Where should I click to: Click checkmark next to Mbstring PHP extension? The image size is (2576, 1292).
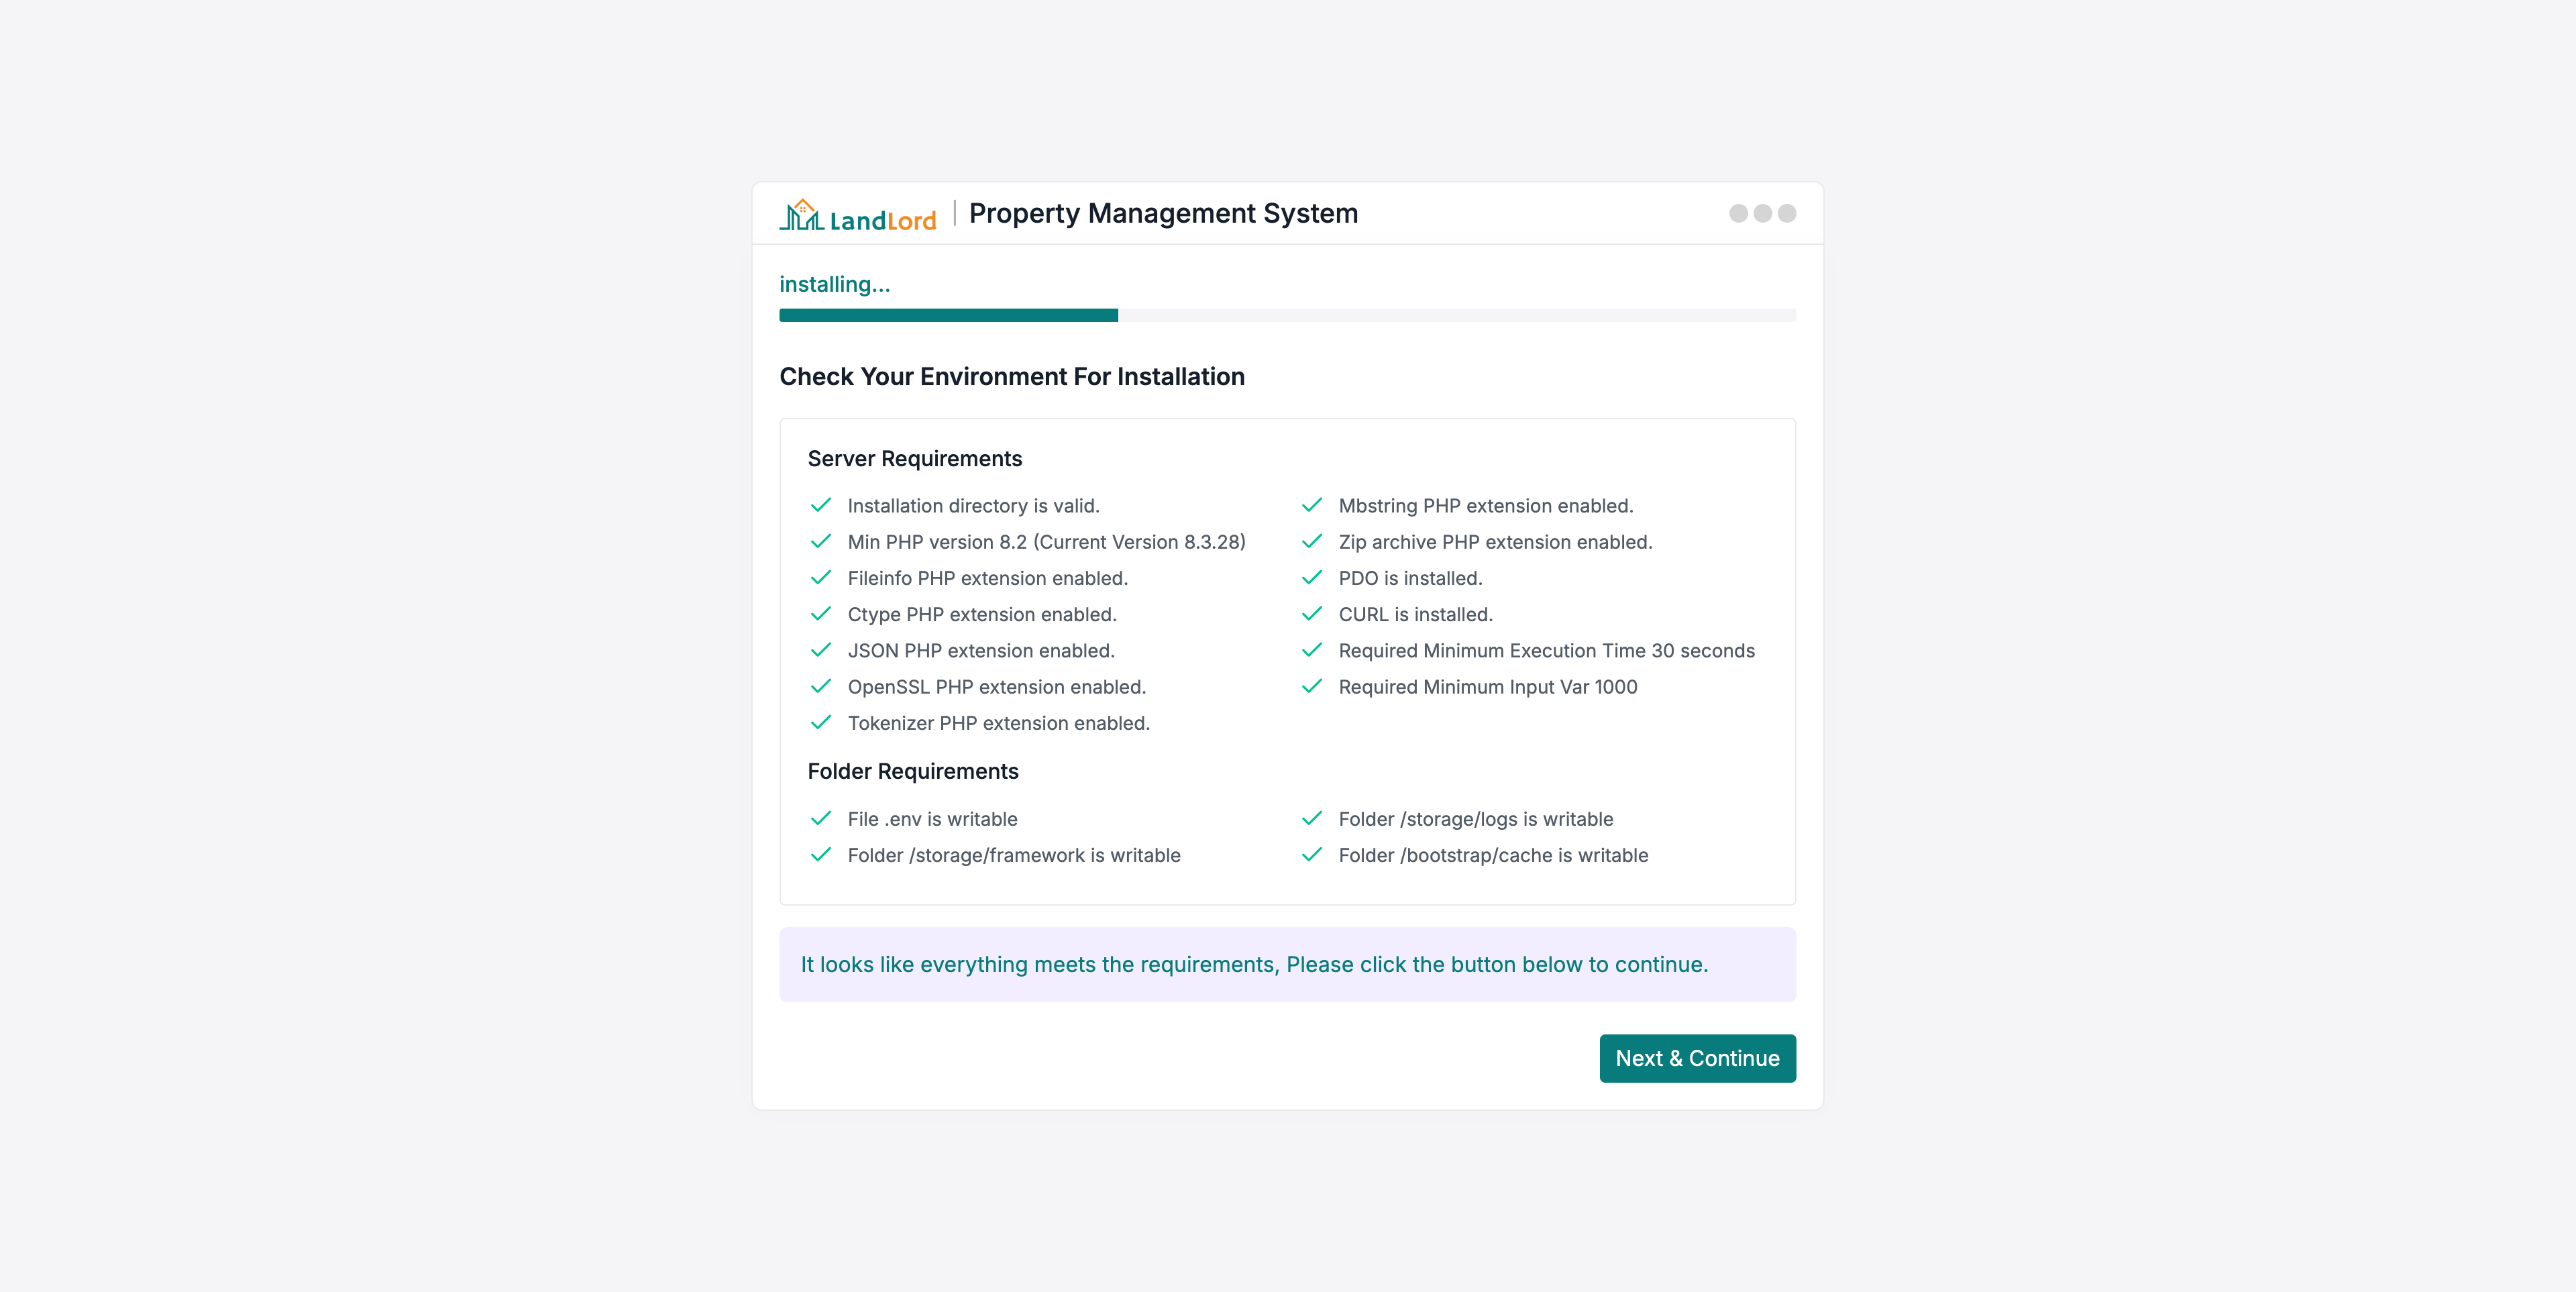[x=1312, y=505]
